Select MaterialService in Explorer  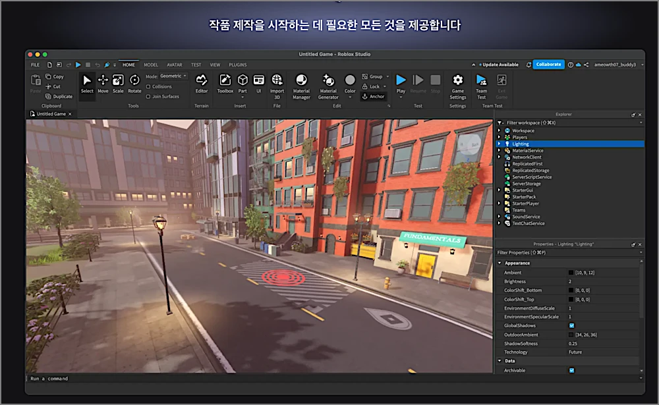tap(527, 150)
